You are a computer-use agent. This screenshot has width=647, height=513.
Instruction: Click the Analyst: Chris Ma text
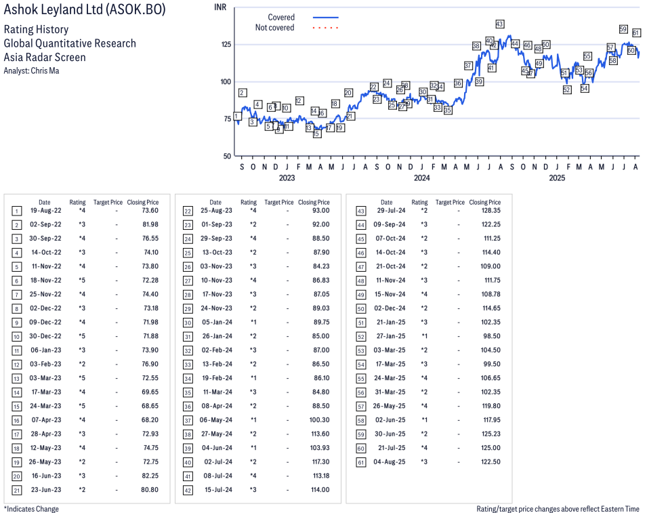[31, 70]
